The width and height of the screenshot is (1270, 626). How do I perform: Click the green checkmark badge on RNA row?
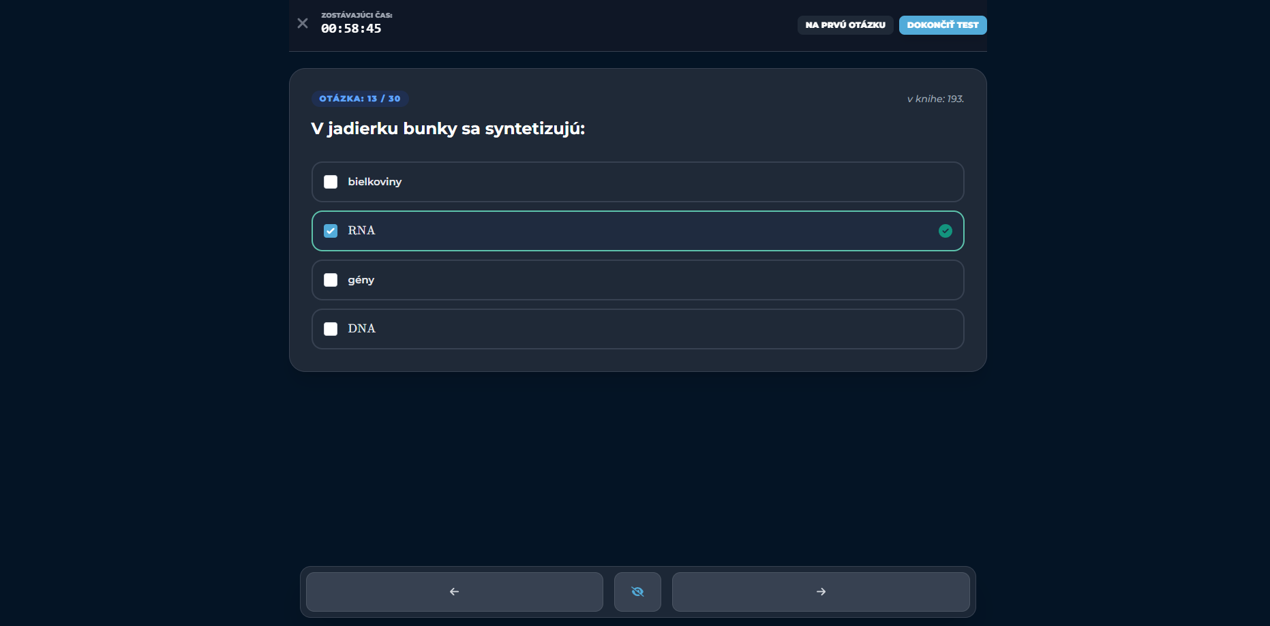(x=945, y=231)
